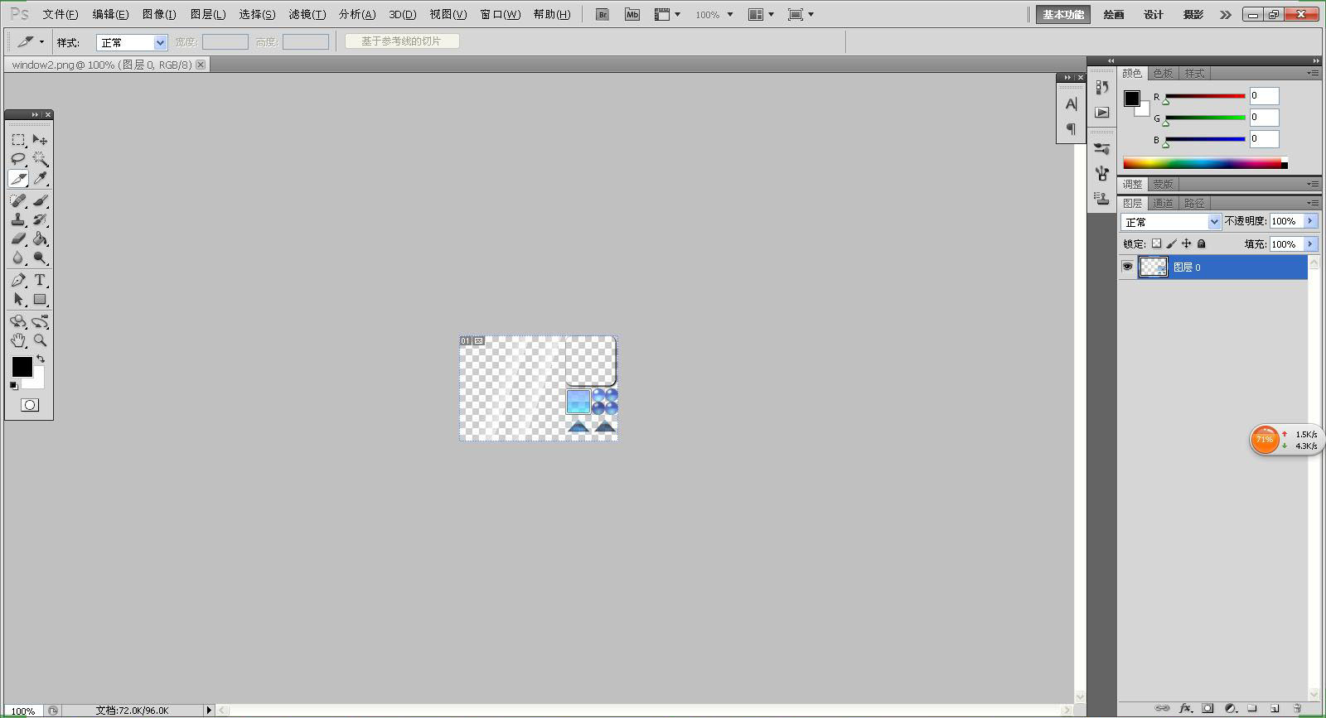Viewport: 1326px width, 718px height.
Task: Switch to the 色板 tab
Action: [1163, 74]
